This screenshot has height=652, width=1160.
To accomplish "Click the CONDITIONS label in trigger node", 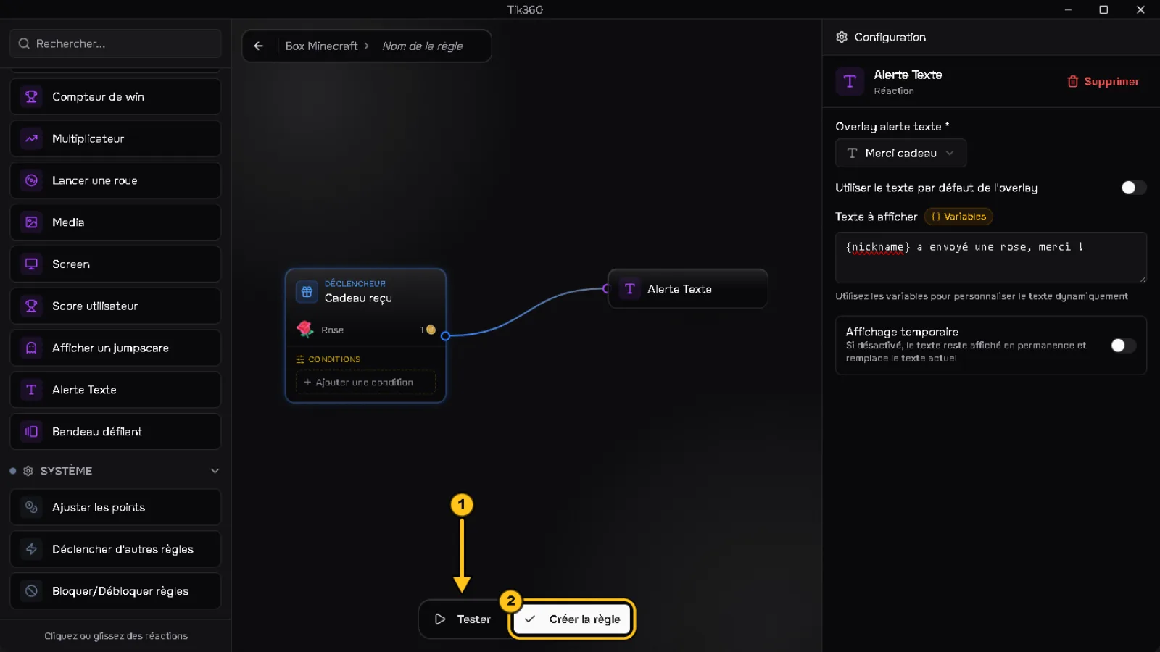I will coord(334,359).
